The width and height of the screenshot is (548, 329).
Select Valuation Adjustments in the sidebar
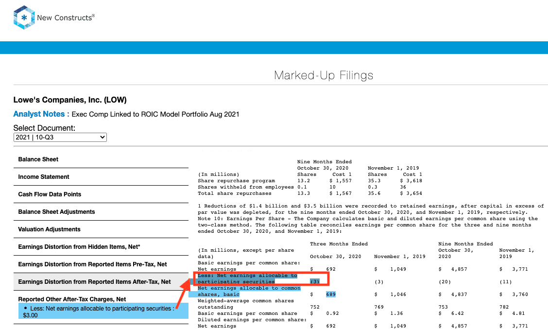pos(101,229)
